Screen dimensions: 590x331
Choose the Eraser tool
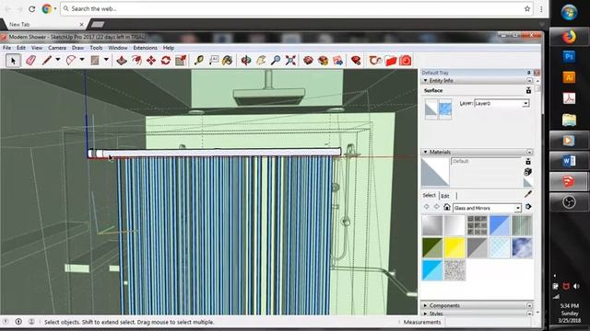(x=30, y=61)
